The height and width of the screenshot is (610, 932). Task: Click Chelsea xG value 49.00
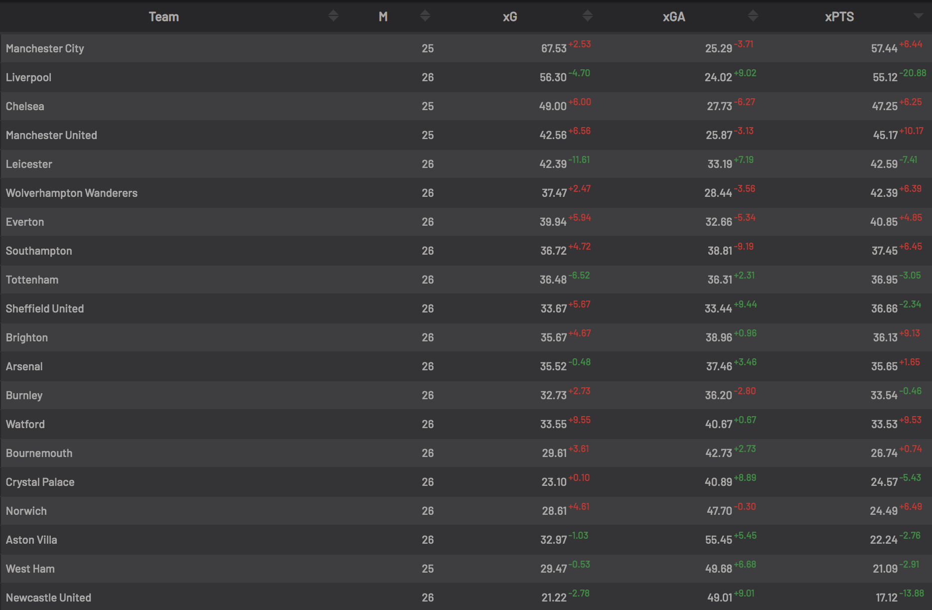pyautogui.click(x=553, y=106)
